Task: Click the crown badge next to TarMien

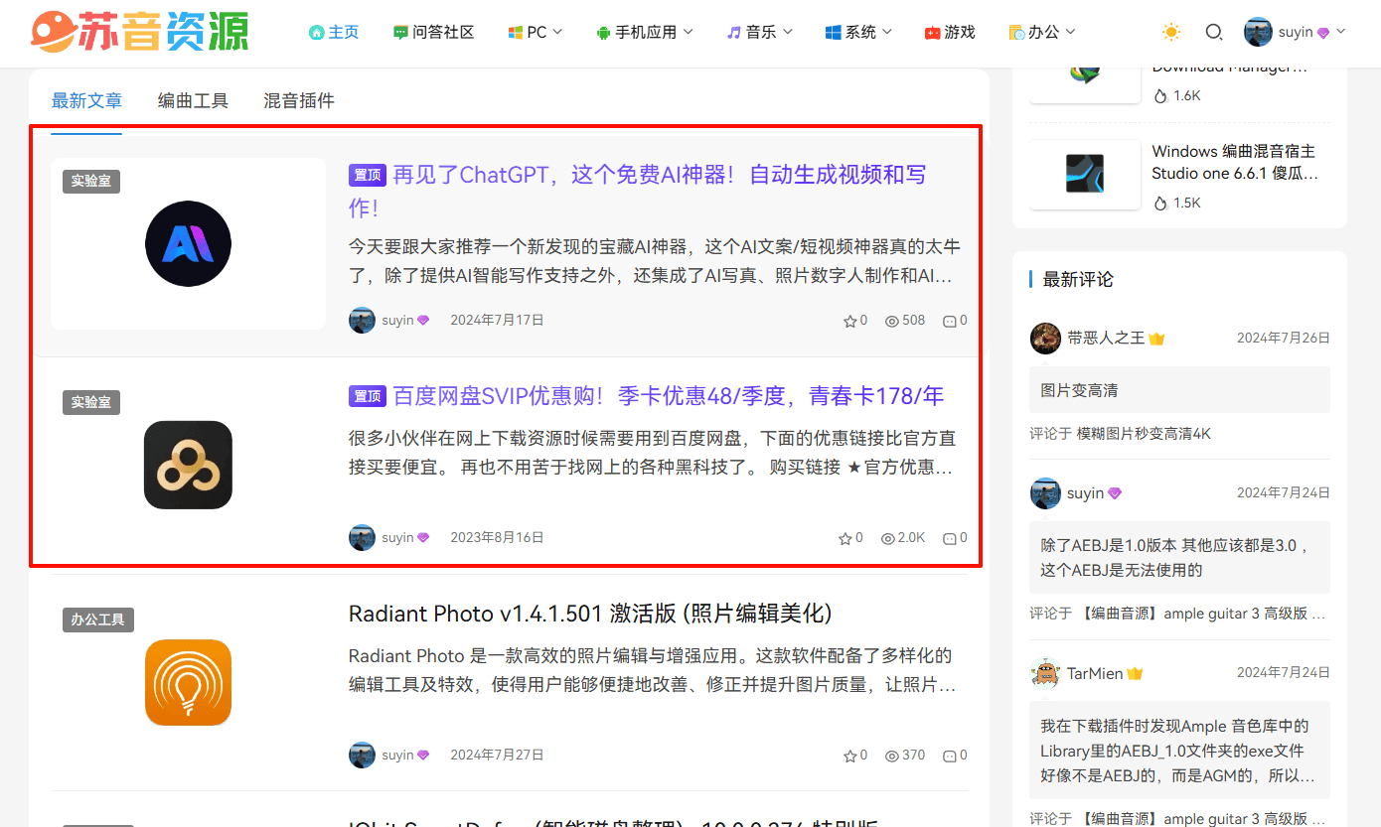Action: coord(1135,673)
